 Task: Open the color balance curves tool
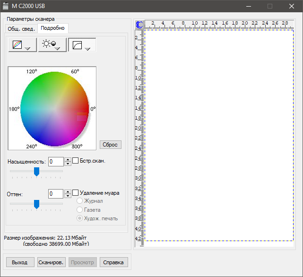coord(22,45)
